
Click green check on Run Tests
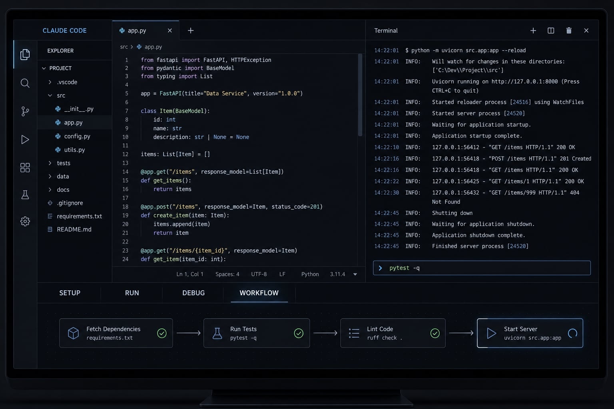299,333
